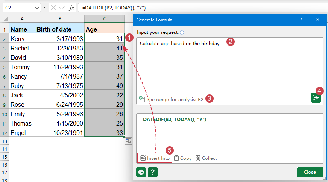Select column B header
The height and width of the screenshot is (182, 328).
pos(59,19)
